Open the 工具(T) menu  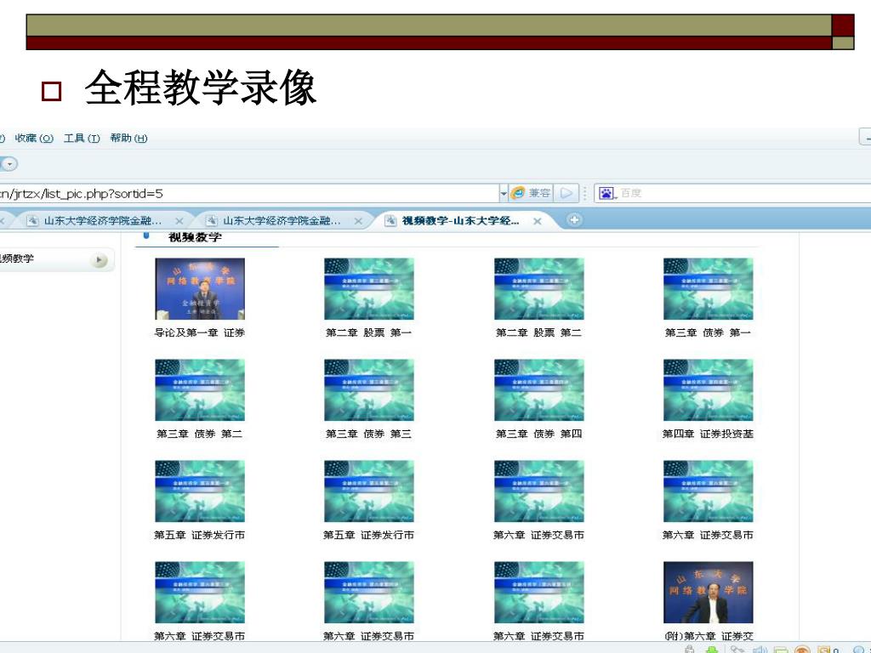pyautogui.click(x=82, y=139)
